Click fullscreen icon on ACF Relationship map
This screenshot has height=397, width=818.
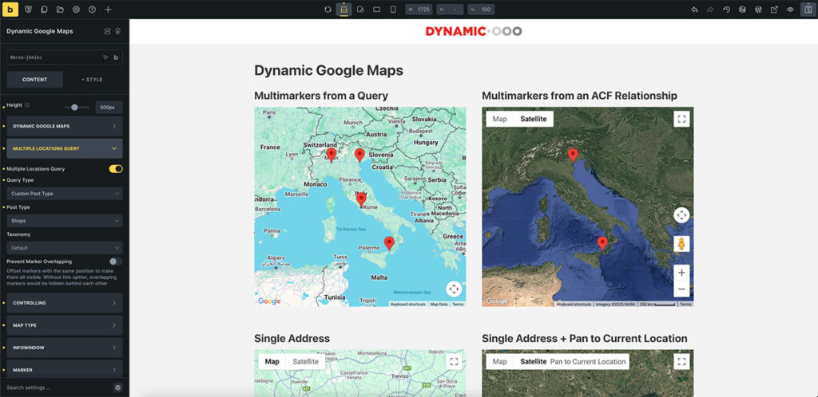click(x=681, y=119)
